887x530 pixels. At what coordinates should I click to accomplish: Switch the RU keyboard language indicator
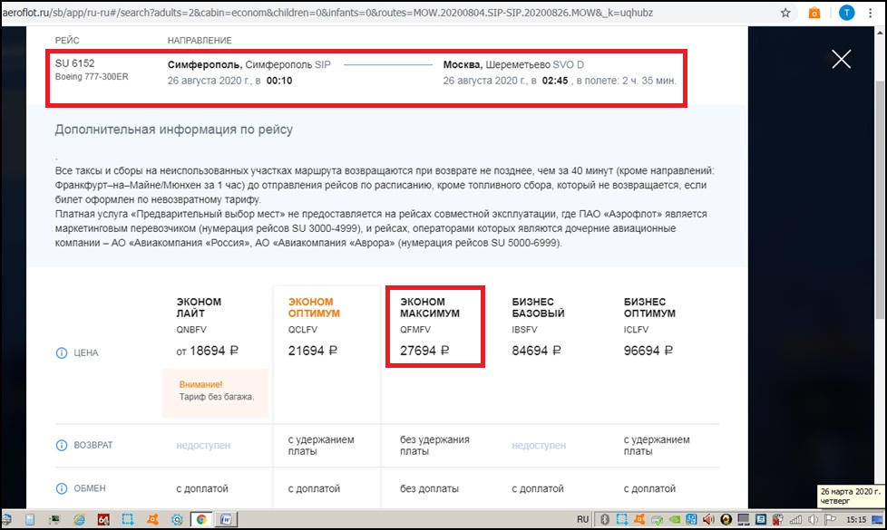pyautogui.click(x=583, y=519)
